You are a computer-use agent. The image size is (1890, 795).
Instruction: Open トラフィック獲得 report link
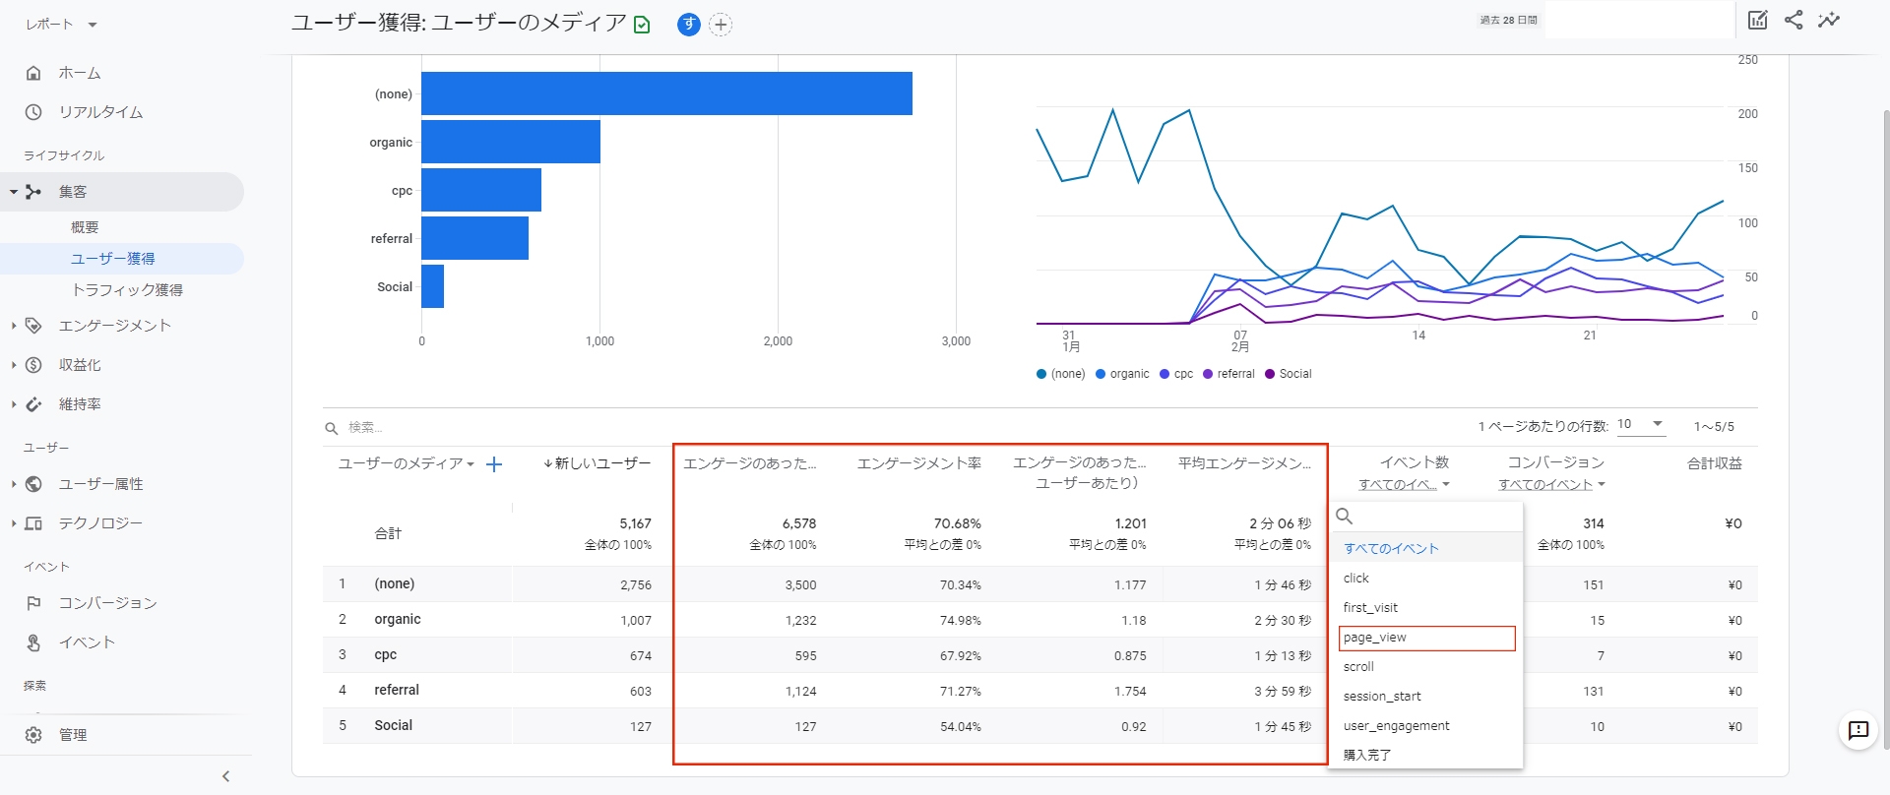tap(127, 290)
